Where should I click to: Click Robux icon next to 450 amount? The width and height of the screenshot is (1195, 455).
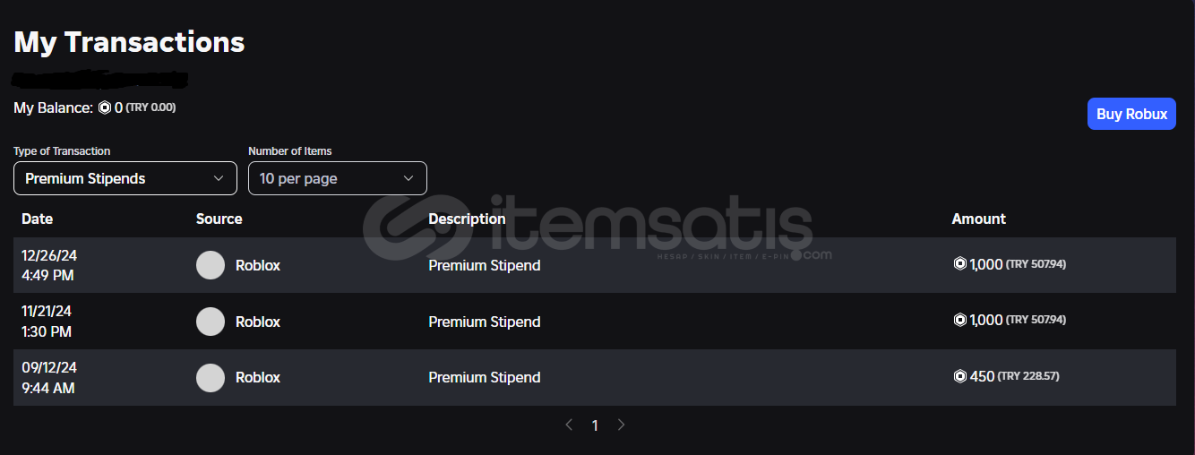coord(960,377)
